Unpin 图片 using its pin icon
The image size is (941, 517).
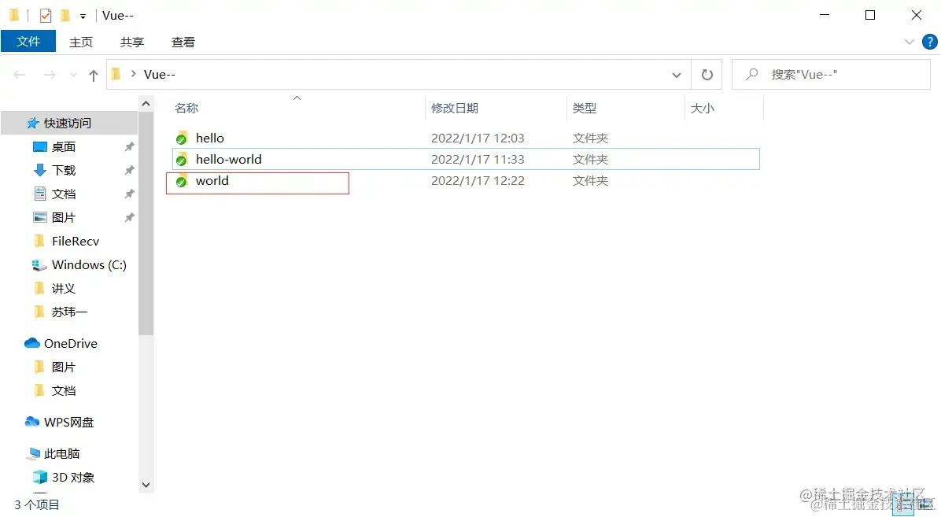point(129,217)
